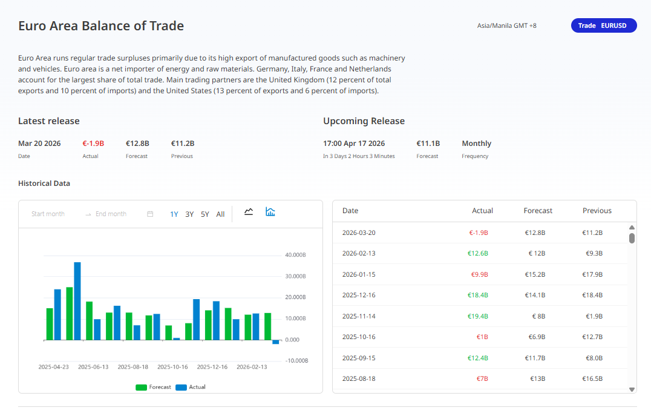Select the 1Y time range
The height and width of the screenshot is (416, 651).
click(174, 214)
